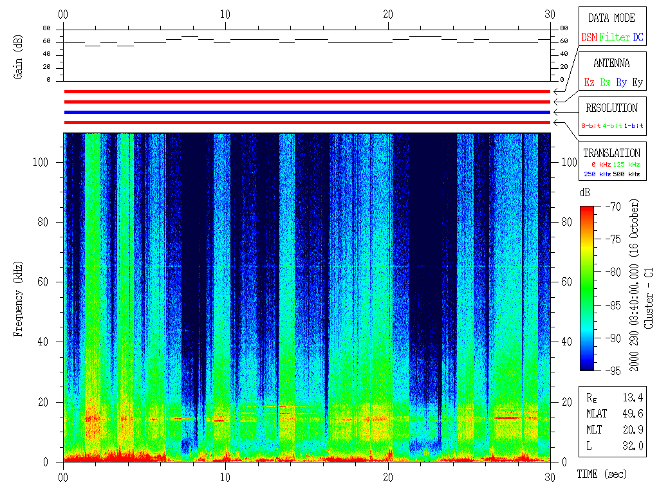
Task: Click the black Ey antenna label
Action: [637, 82]
